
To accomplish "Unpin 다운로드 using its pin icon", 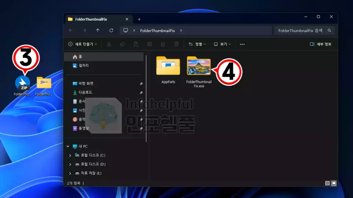I will coord(141,92).
